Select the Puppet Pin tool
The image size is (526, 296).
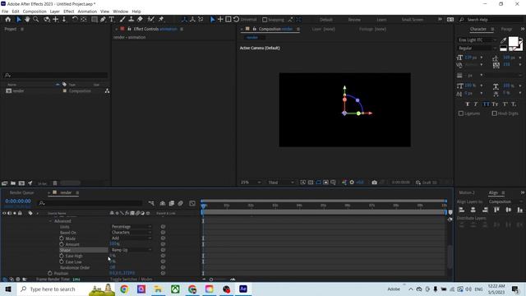[x=161, y=20]
